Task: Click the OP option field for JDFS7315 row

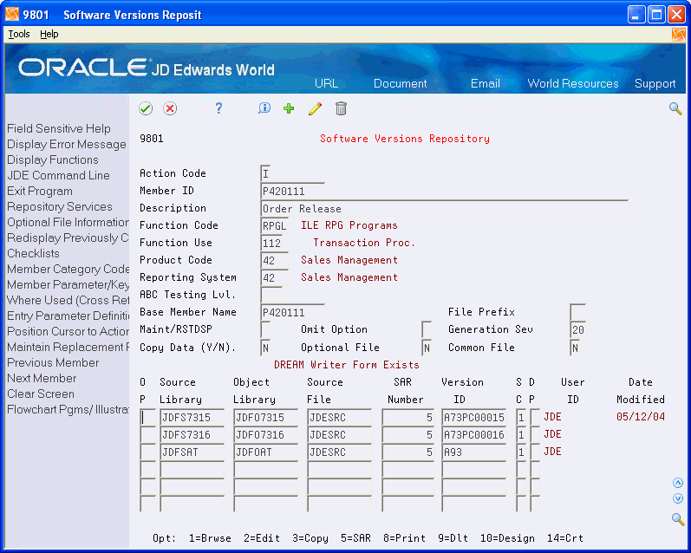Action: click(x=147, y=417)
